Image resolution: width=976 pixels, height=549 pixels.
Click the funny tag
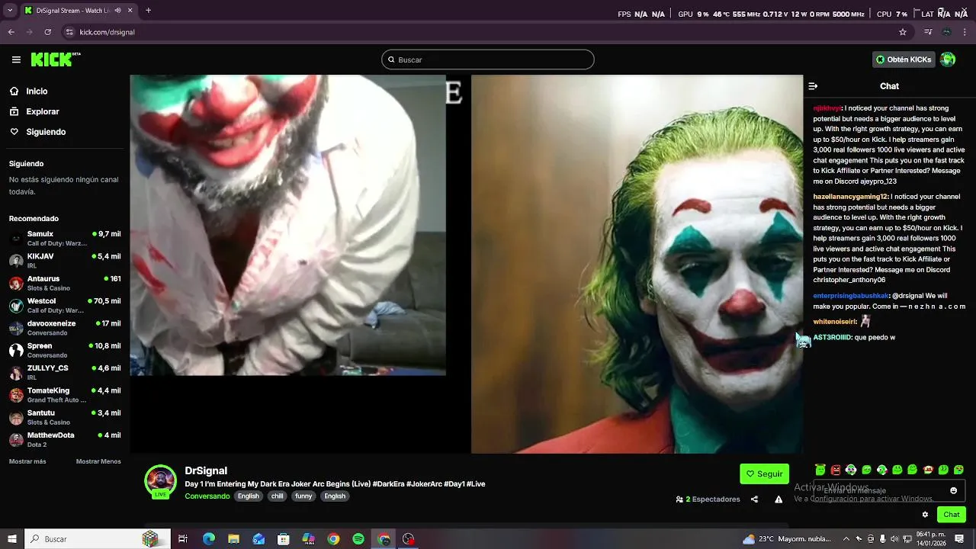coord(303,496)
